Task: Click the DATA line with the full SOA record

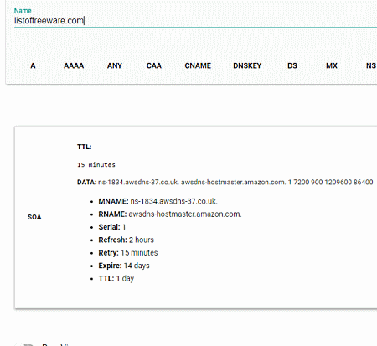Action: (225, 182)
